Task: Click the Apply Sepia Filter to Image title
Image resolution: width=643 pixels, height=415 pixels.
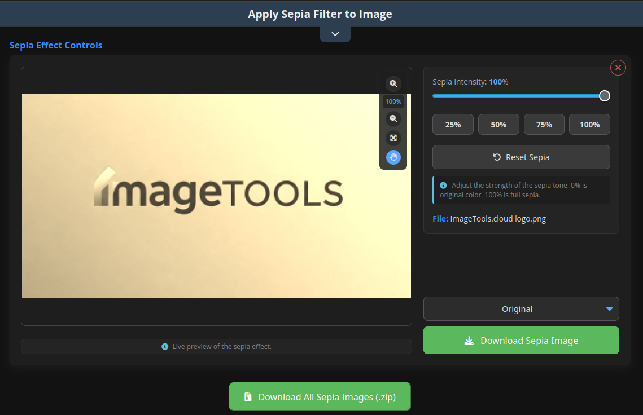Action: [x=320, y=14]
